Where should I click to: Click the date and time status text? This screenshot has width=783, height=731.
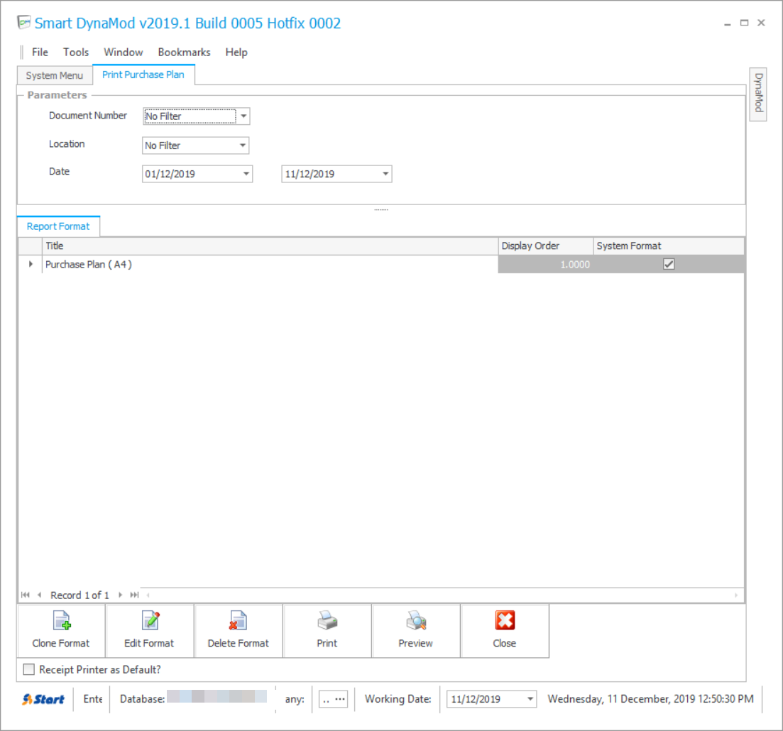tap(650, 698)
